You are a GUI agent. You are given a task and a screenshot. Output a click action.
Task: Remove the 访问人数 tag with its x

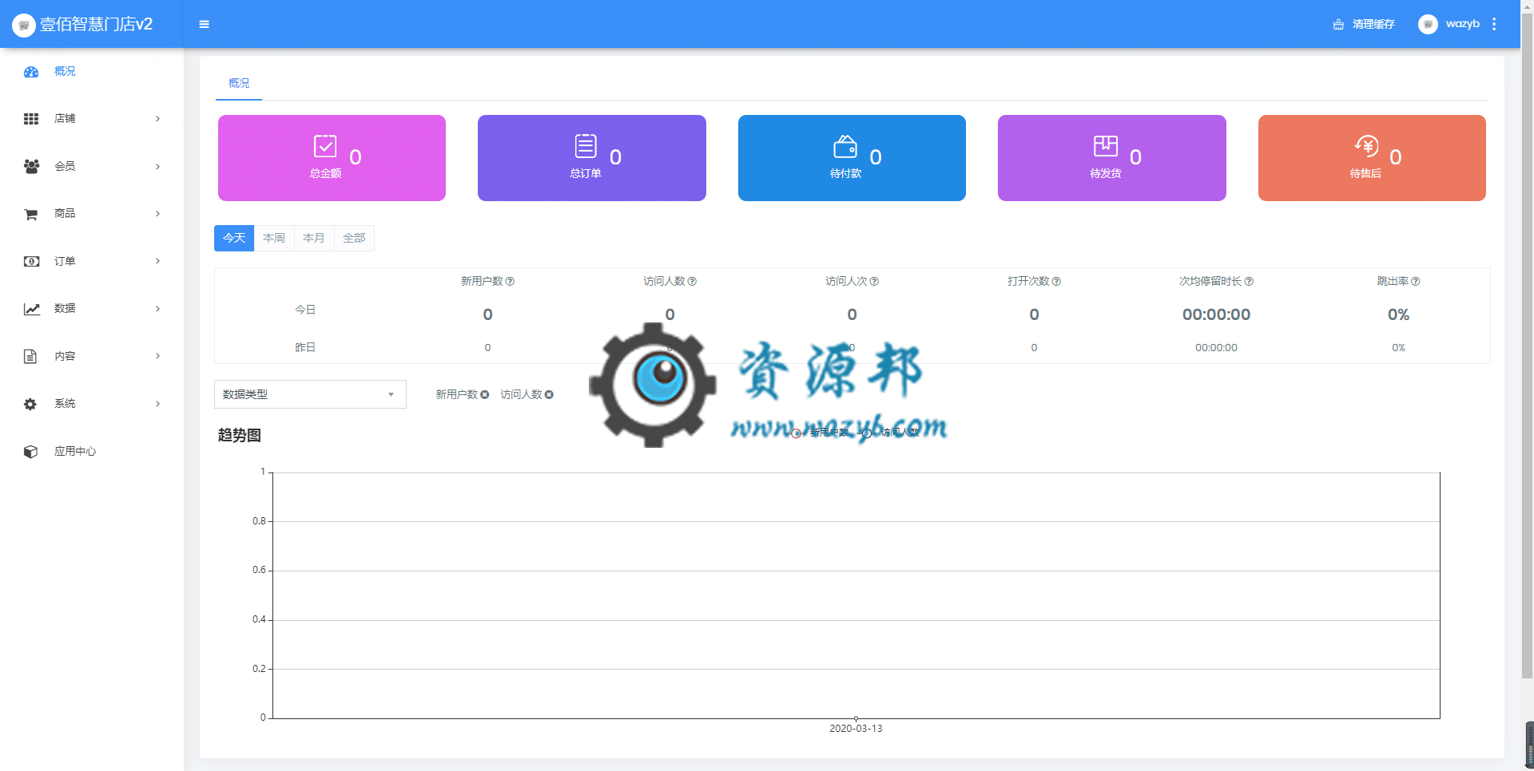(x=549, y=395)
